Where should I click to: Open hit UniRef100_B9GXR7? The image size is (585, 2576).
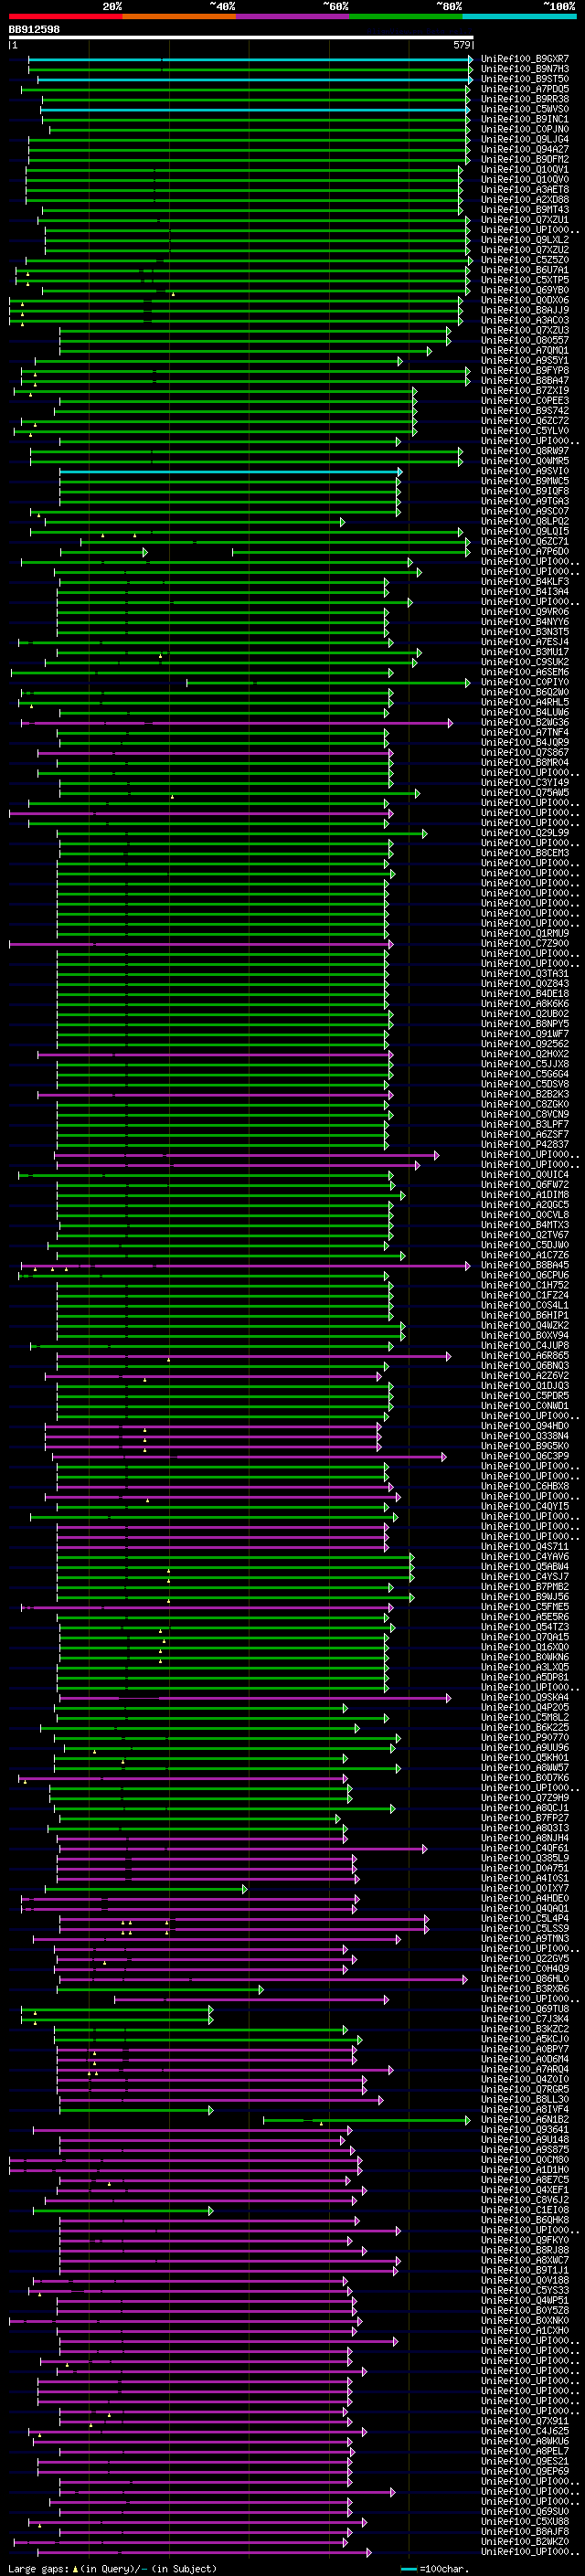(525, 59)
